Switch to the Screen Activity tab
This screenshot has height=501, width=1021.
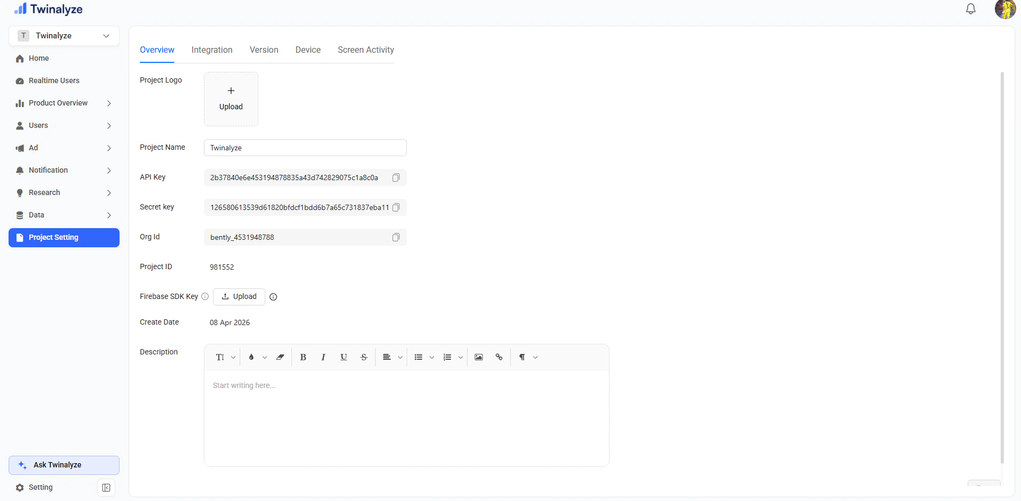pyautogui.click(x=366, y=50)
